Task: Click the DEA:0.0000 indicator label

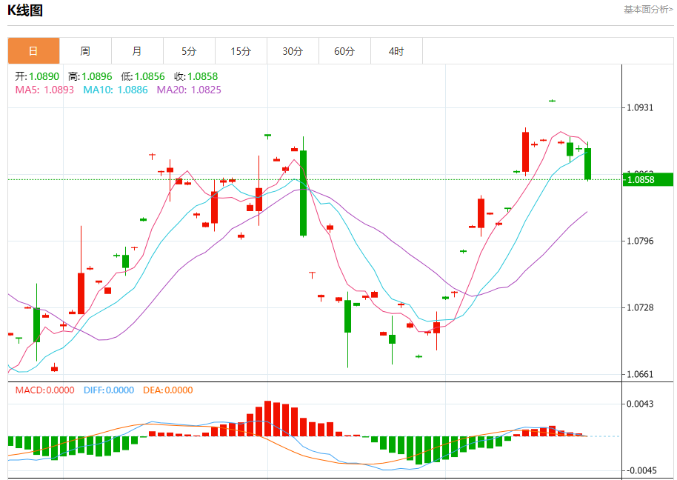Action: pyautogui.click(x=168, y=390)
